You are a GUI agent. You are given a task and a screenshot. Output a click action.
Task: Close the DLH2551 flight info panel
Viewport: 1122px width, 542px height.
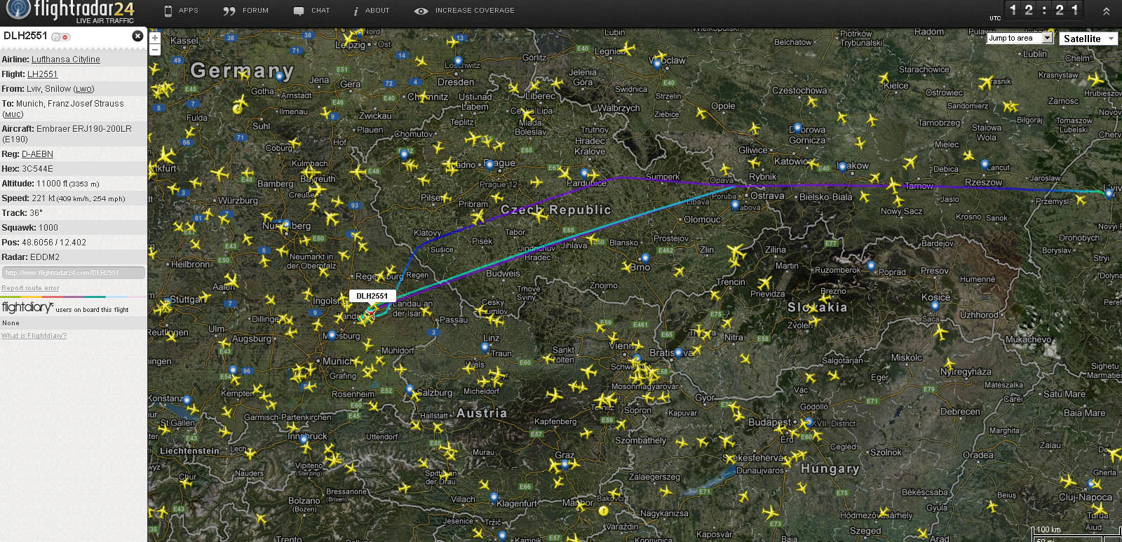click(x=137, y=36)
